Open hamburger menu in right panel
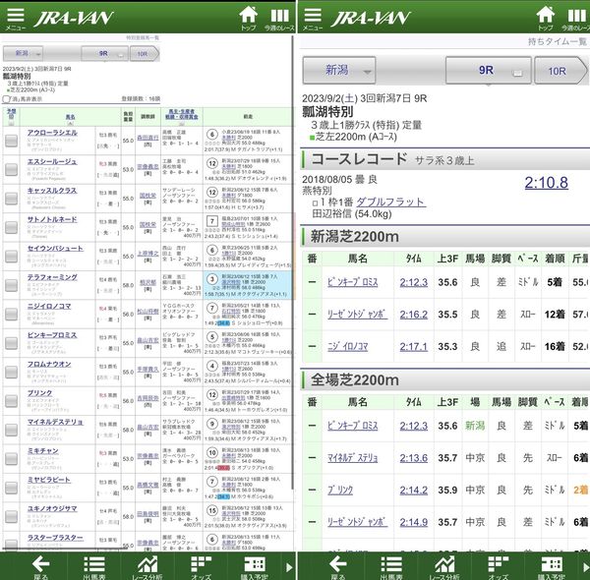 [313, 18]
